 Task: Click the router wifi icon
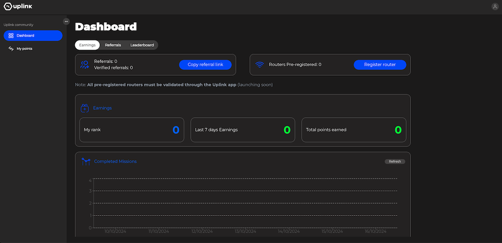(260, 65)
